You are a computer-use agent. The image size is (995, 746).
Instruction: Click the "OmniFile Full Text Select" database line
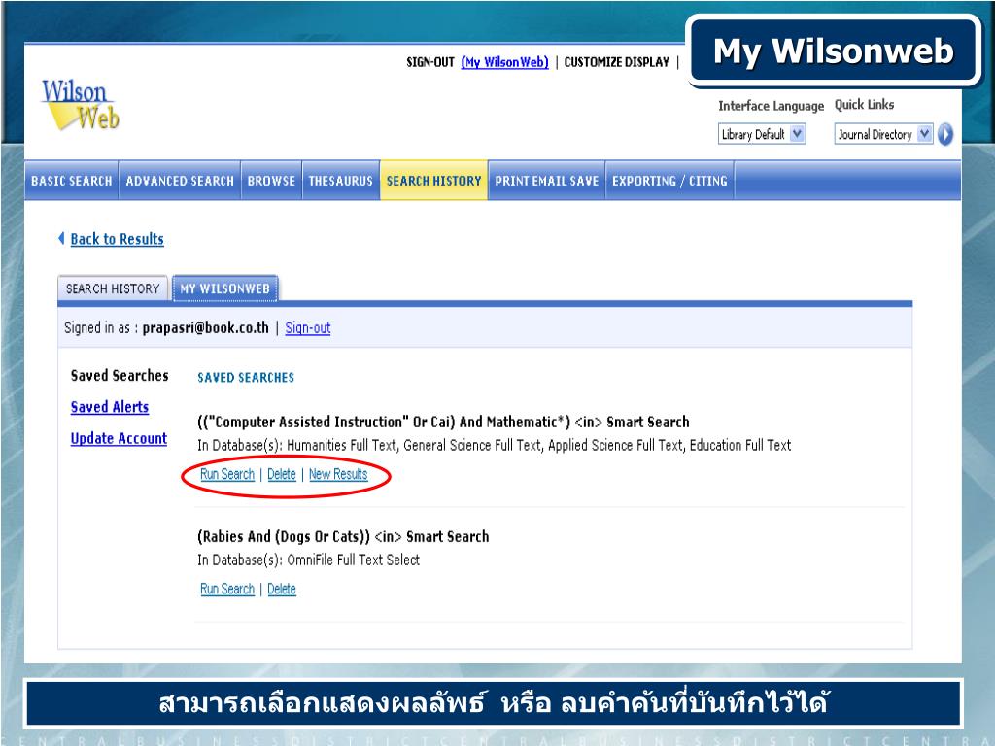[x=308, y=560]
